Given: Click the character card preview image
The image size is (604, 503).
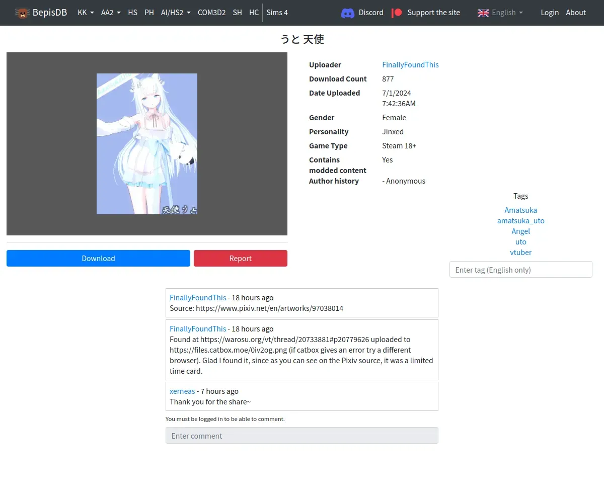Looking at the screenshot, I should point(147,144).
